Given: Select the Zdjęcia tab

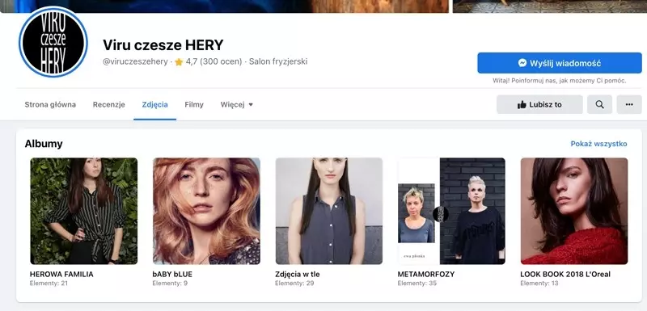Looking at the screenshot, I should [154, 105].
